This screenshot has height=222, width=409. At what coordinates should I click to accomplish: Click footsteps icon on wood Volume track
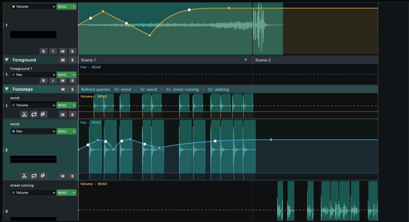(x=43, y=114)
